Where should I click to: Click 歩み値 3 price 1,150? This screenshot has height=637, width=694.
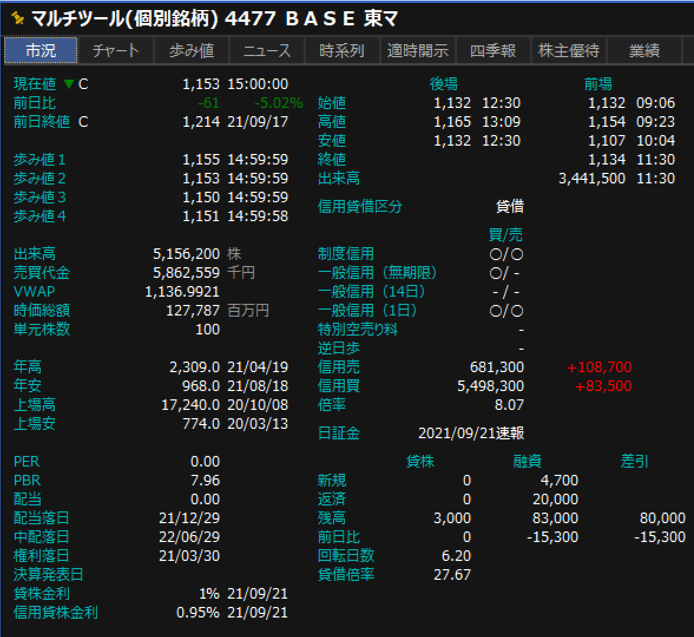point(201,197)
